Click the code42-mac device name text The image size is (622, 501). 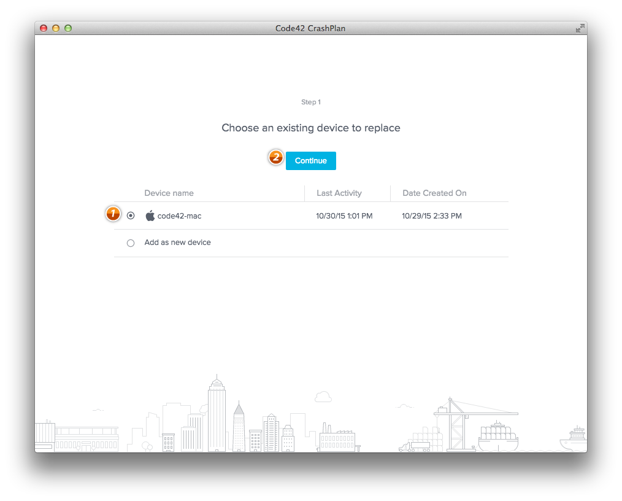[179, 216]
